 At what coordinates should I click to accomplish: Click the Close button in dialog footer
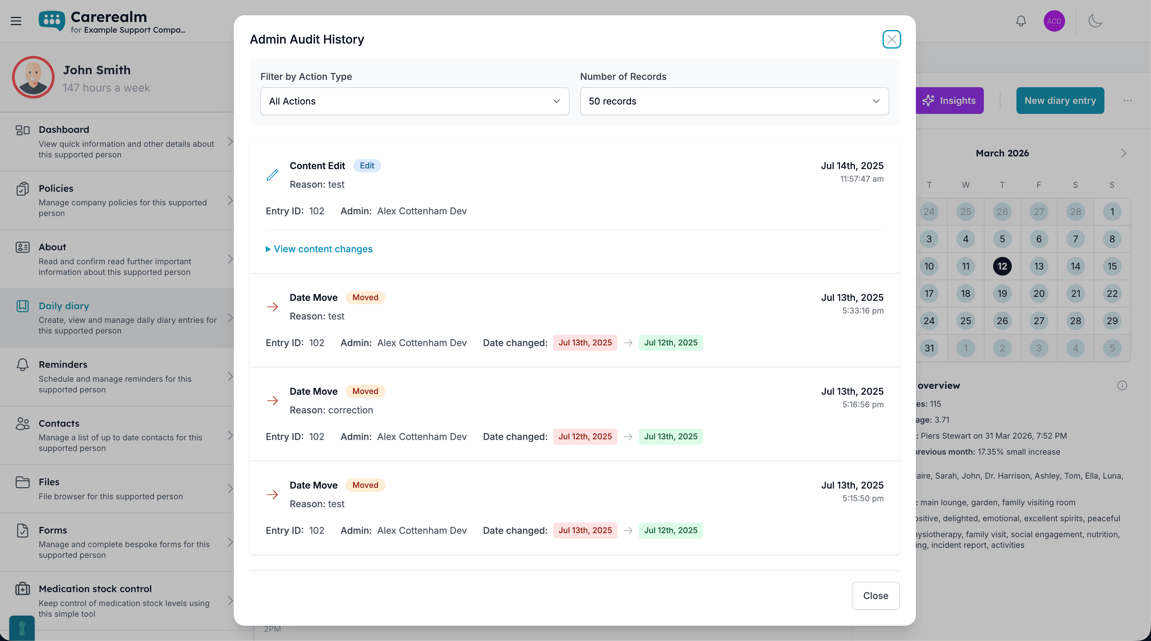[x=875, y=595]
